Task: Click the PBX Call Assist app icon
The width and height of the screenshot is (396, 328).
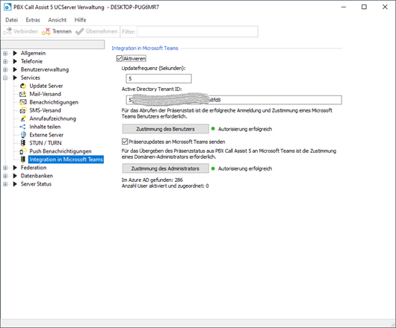Action: point(7,7)
